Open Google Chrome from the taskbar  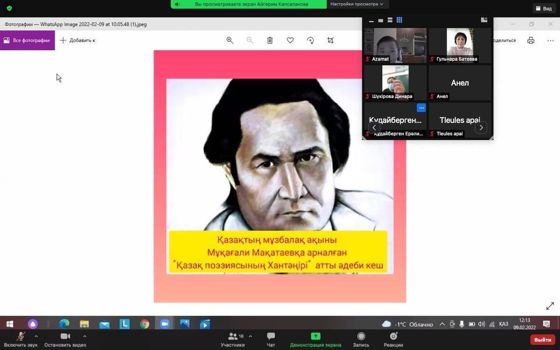[x=145, y=324]
